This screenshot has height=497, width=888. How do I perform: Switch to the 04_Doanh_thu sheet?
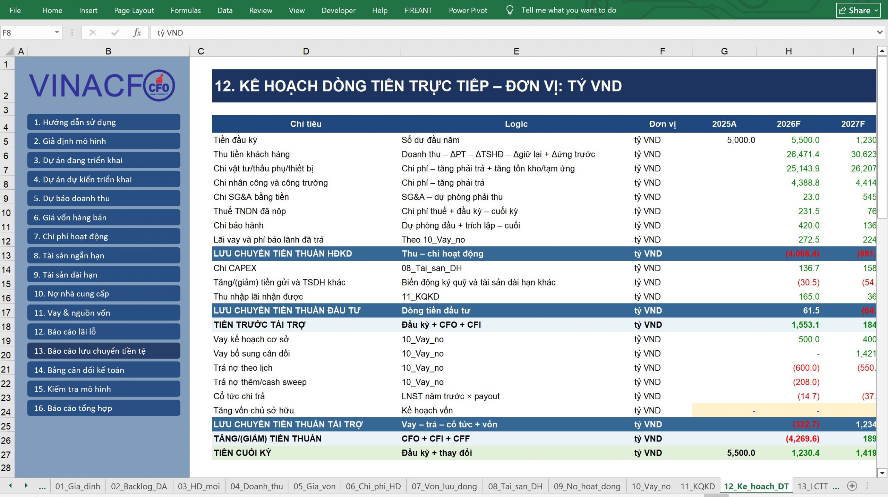[x=256, y=486]
